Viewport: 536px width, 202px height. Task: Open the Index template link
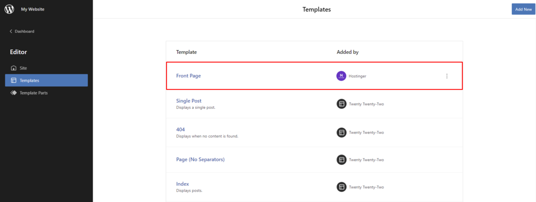coord(183,184)
